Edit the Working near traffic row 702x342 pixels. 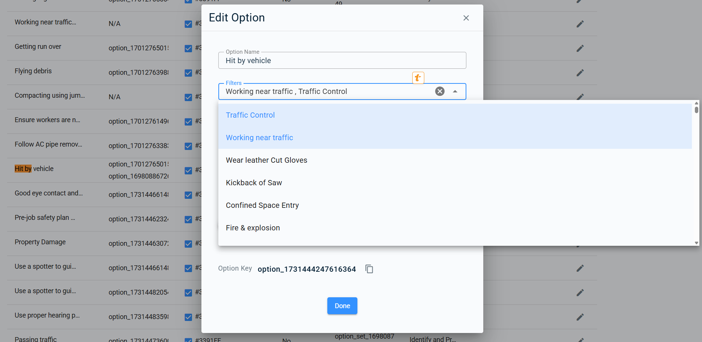[580, 24]
